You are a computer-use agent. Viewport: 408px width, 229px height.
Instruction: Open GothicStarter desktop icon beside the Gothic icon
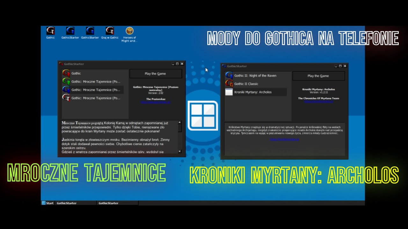point(70,33)
